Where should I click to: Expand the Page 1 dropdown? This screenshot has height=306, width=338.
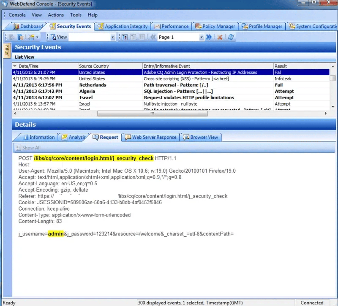201,37
